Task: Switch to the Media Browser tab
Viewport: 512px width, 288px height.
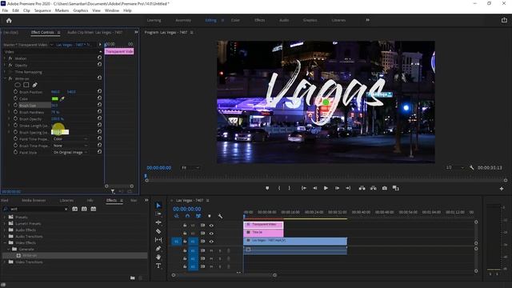Action: coord(34,200)
